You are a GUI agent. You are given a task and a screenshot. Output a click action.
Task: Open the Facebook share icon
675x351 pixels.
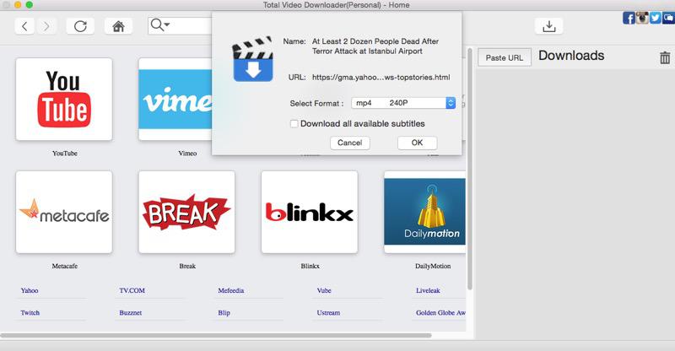tap(629, 18)
